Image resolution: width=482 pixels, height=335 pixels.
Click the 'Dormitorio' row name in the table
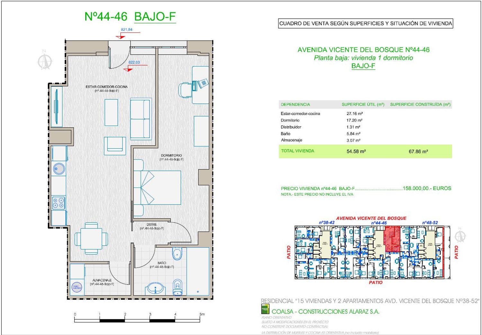(x=290, y=120)
